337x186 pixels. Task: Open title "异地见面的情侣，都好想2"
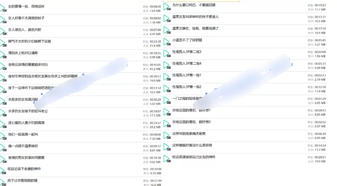(192, 122)
